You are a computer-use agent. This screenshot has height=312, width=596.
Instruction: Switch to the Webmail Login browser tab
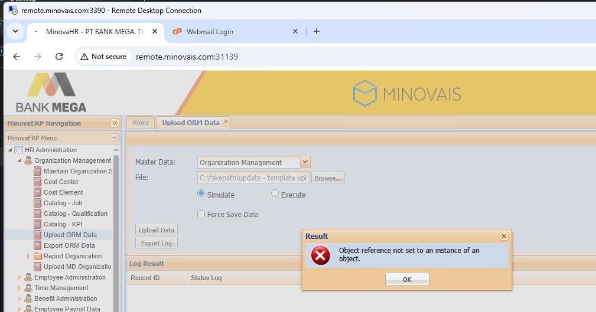coord(210,32)
